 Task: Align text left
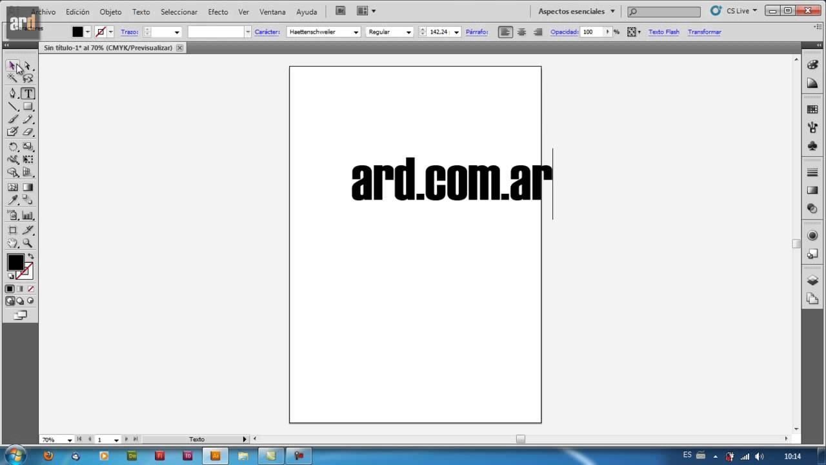click(x=505, y=32)
